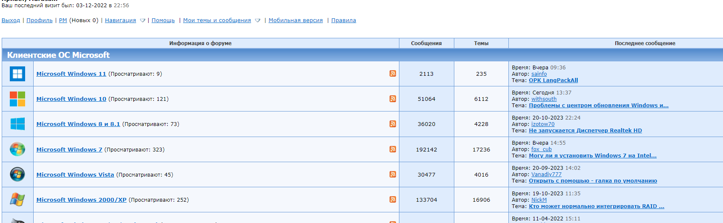Screen dimensions: 723x223
Task: Open the Навигация menu link
Action: (x=120, y=20)
